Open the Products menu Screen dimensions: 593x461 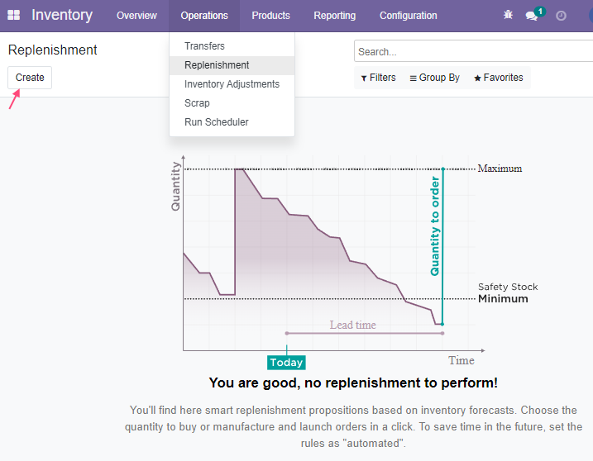[270, 16]
